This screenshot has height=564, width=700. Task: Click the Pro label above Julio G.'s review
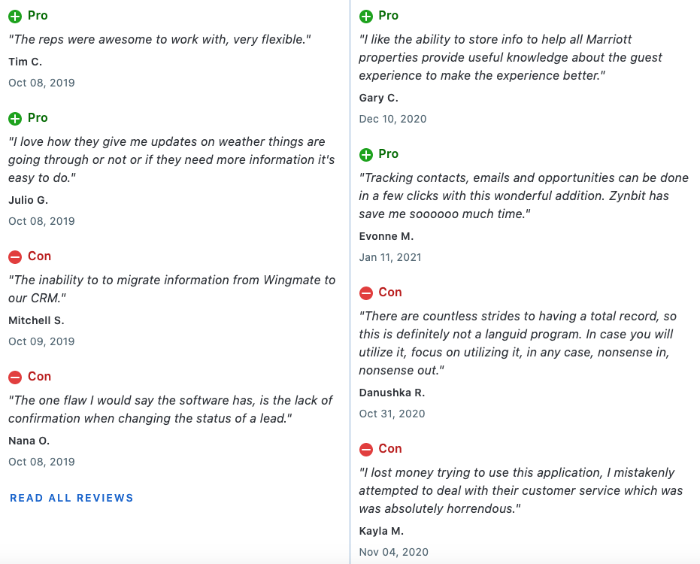tap(38, 118)
